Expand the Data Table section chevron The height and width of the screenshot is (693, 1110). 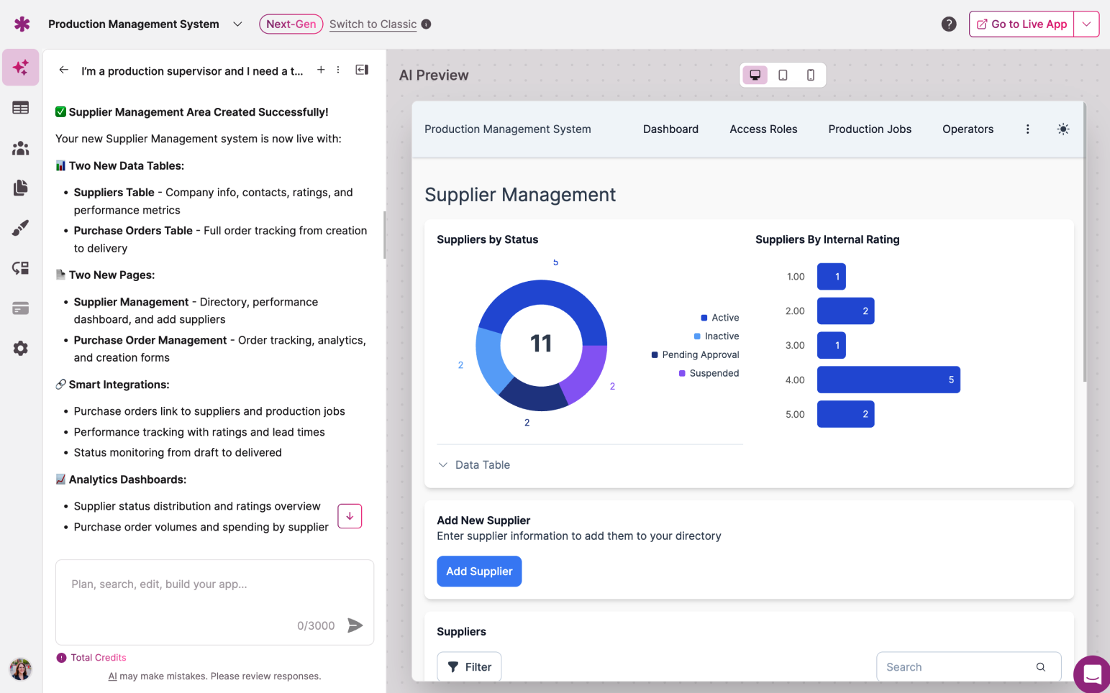click(443, 464)
